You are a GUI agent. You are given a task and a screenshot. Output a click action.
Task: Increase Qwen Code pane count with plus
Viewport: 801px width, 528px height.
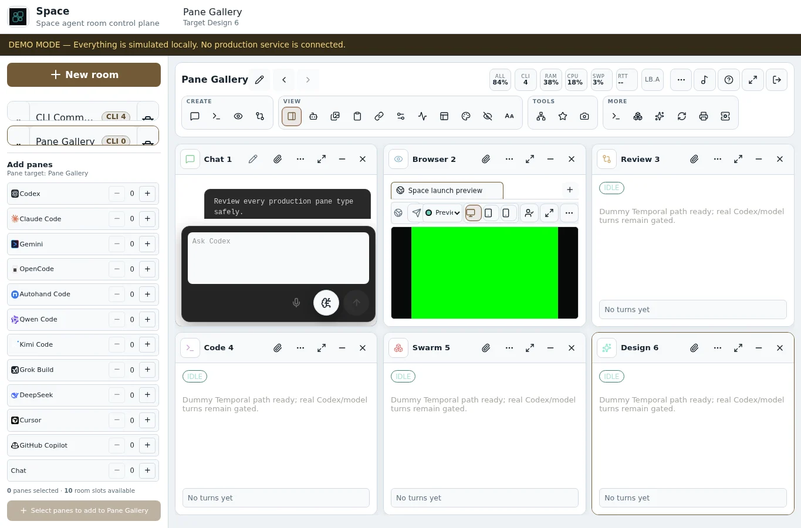[x=148, y=319]
